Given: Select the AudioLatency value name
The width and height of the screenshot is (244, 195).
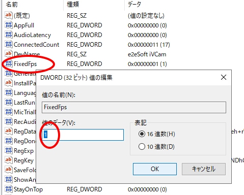Looking at the screenshot, I should coord(32,35).
